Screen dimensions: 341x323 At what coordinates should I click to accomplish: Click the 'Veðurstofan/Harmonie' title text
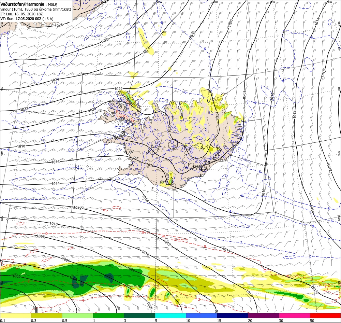pyautogui.click(x=22, y=4)
